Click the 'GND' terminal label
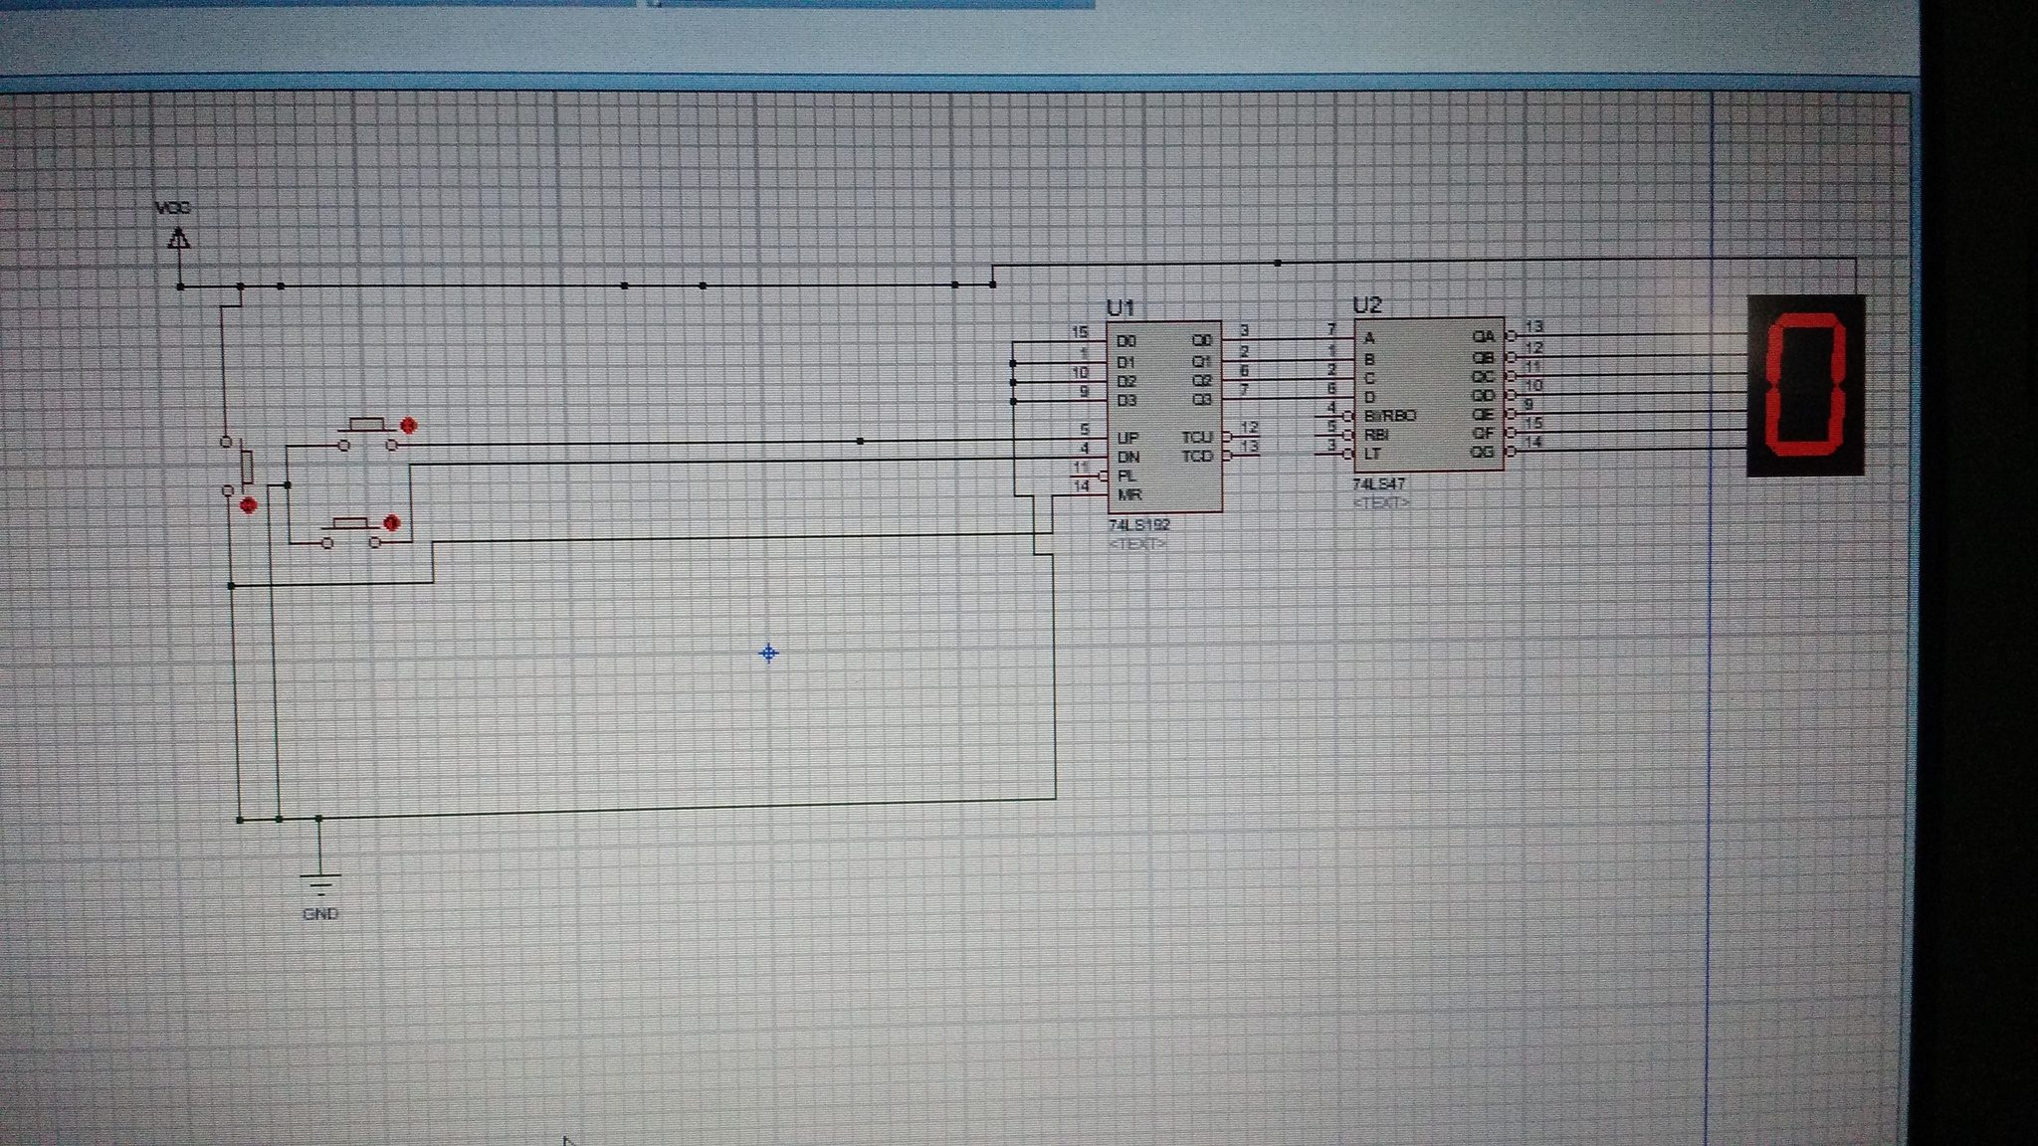Screen dimensions: 2038x1146 pos(320,913)
